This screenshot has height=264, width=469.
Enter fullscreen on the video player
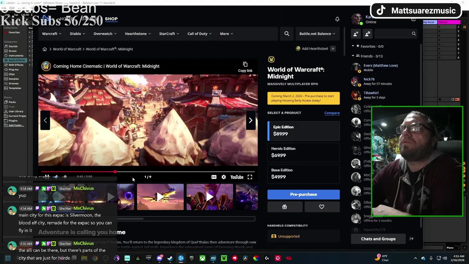pos(250,177)
